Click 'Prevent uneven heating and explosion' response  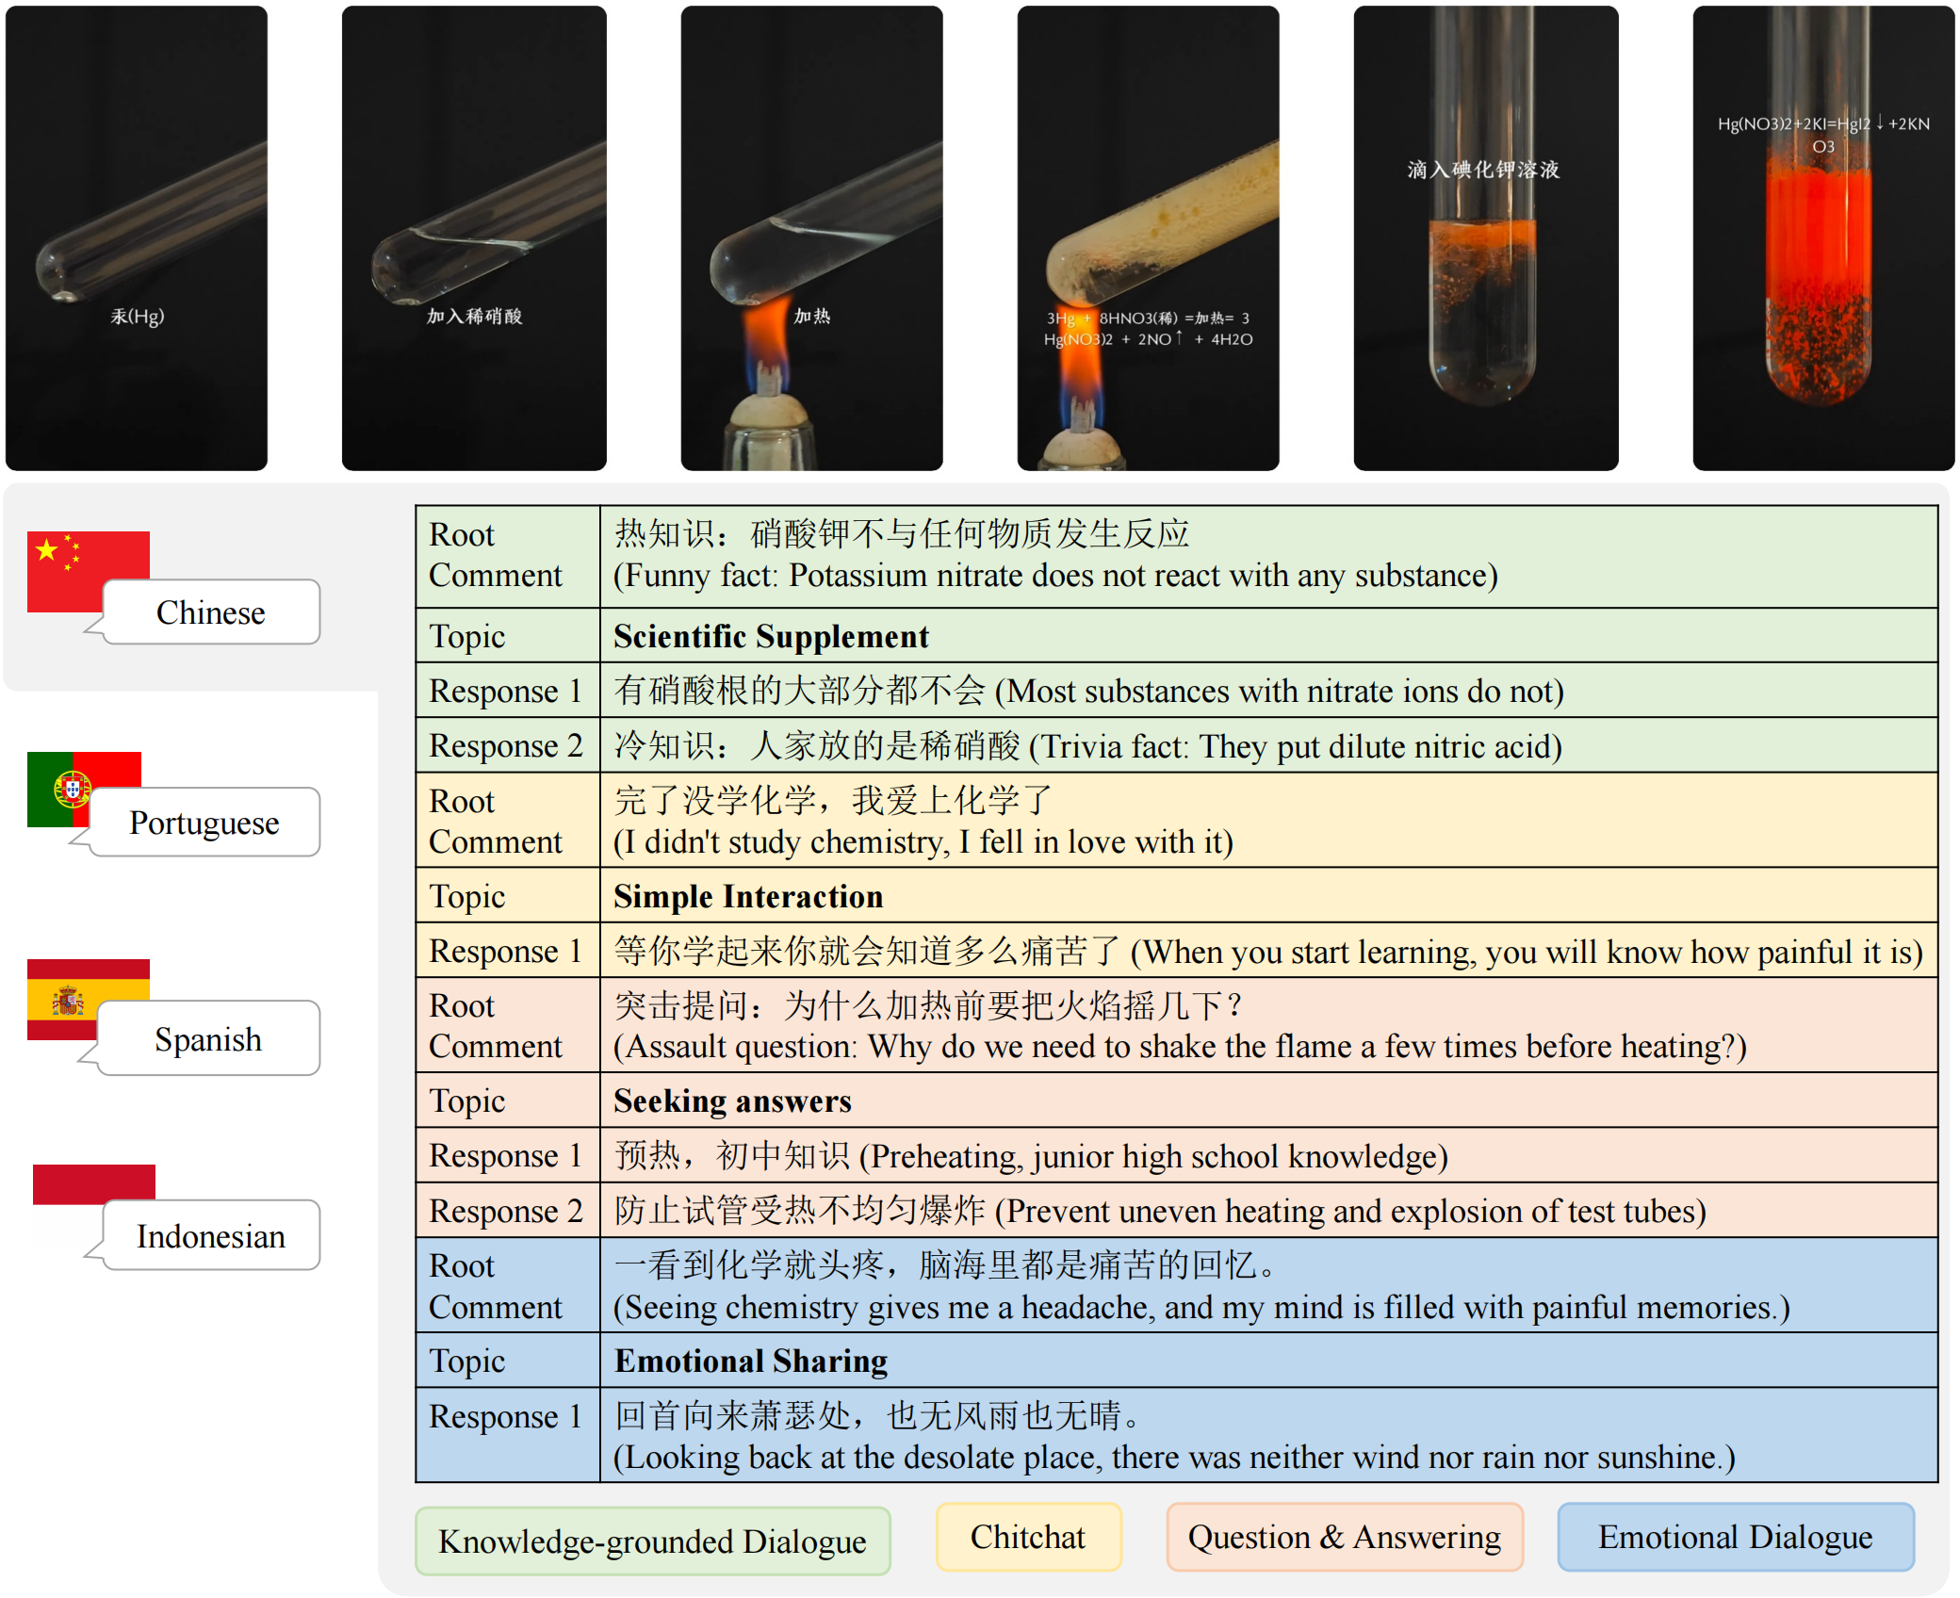coord(1268,1210)
